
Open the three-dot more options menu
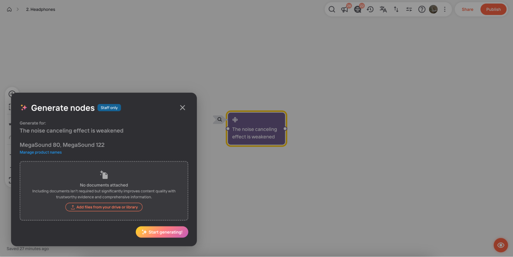pyautogui.click(x=445, y=9)
